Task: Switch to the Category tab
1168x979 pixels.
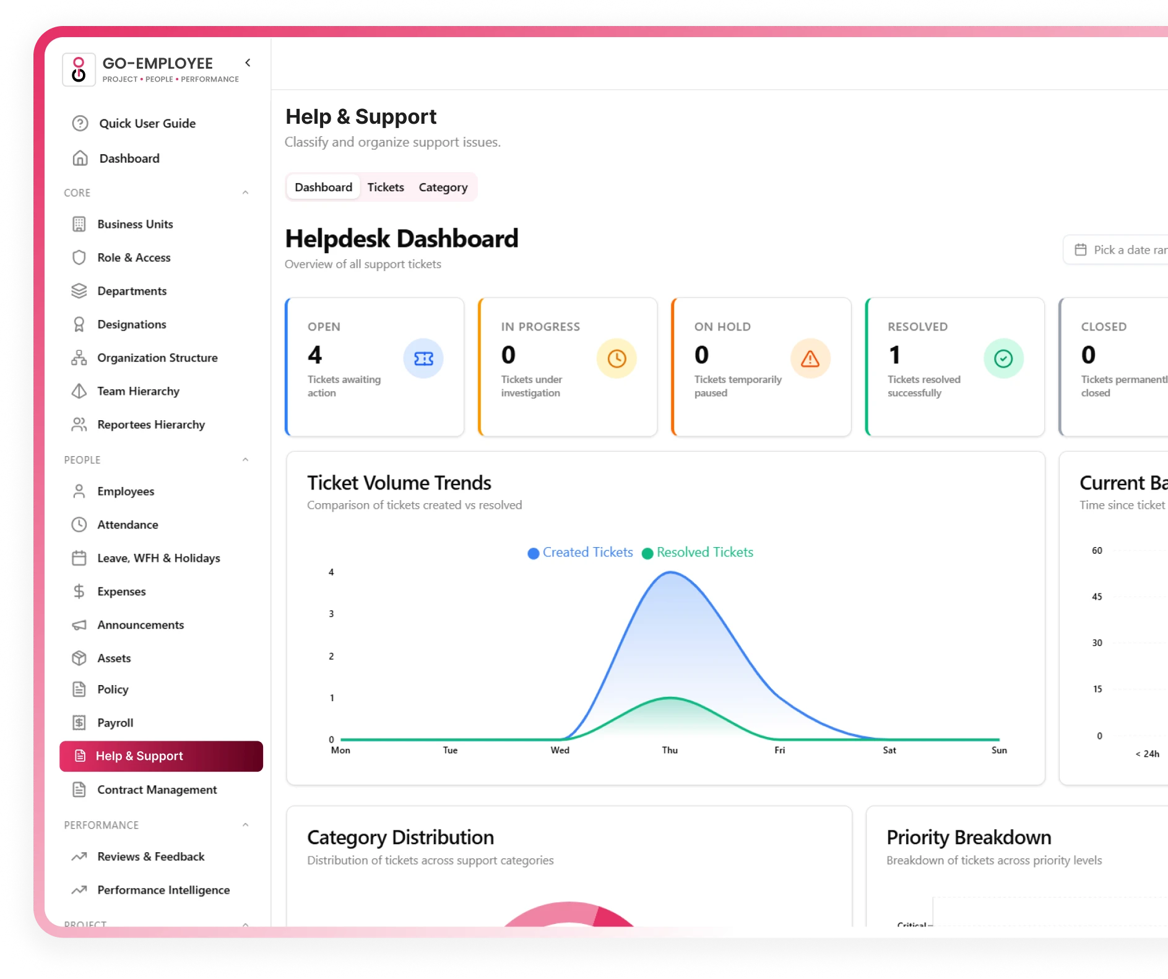Action: pos(443,187)
